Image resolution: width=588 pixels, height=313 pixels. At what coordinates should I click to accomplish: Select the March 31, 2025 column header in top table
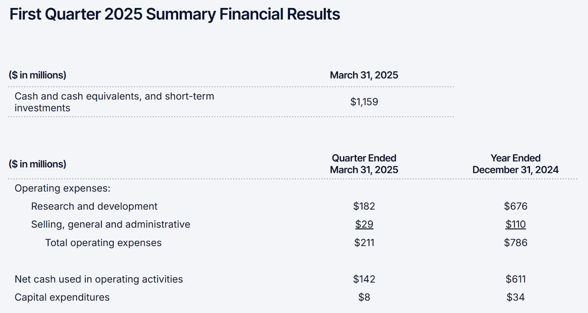click(x=364, y=75)
